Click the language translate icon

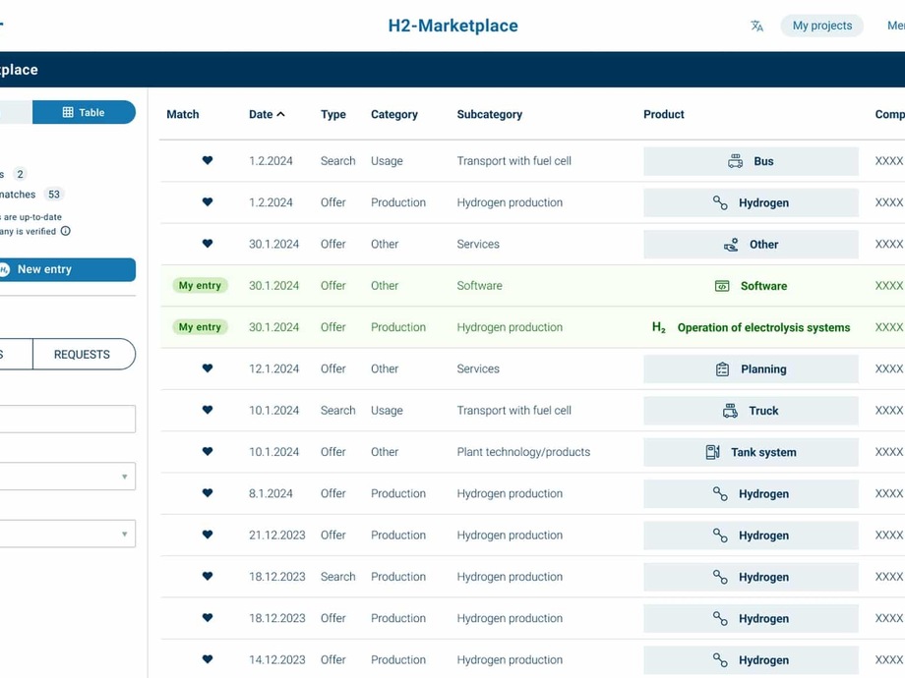[x=756, y=27]
